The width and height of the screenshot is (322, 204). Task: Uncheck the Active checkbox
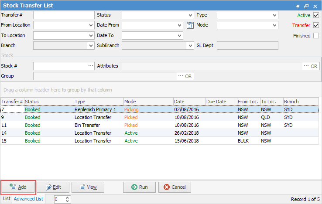click(x=316, y=15)
